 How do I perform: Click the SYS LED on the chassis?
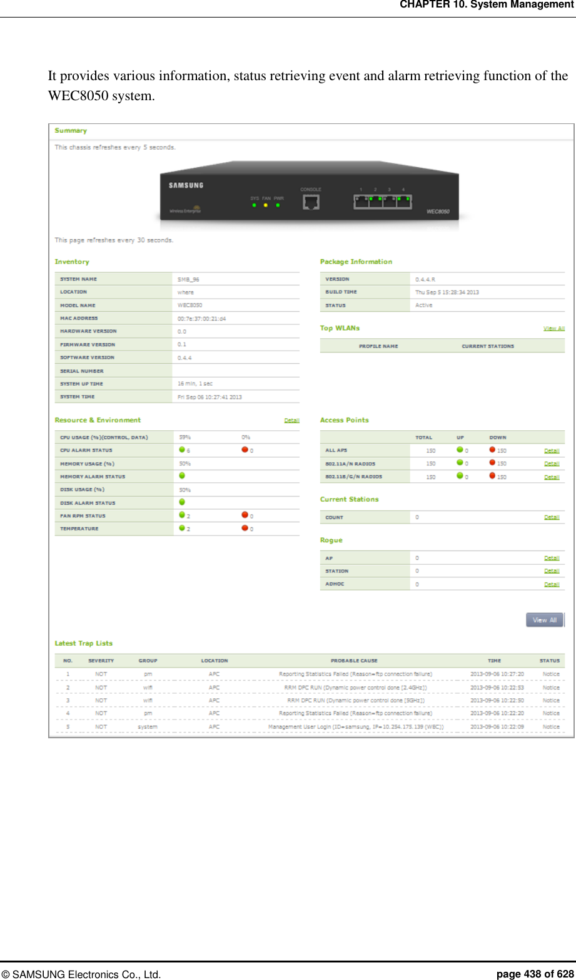254,205
